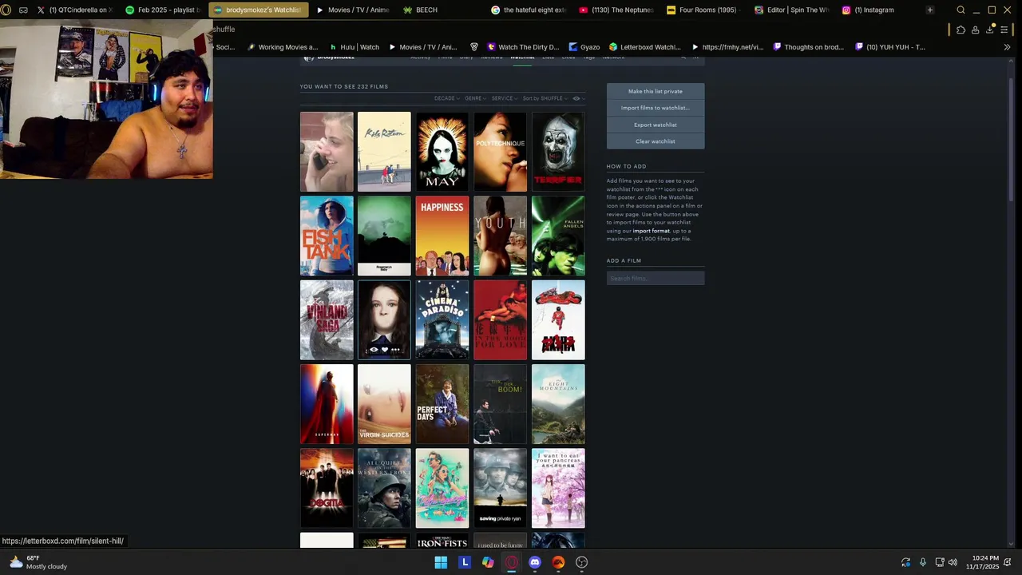1022x575 pixels.
Task: Toggle watched eye icon on hovered poster
Action: coord(373,349)
